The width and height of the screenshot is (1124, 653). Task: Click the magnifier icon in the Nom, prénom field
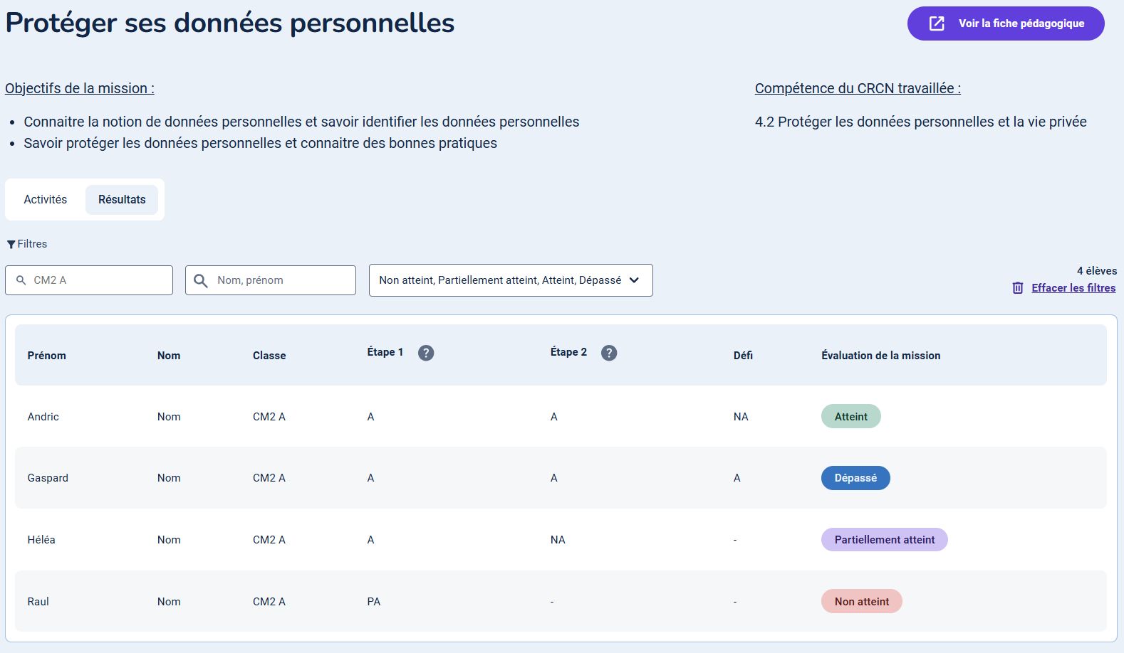[x=201, y=280]
